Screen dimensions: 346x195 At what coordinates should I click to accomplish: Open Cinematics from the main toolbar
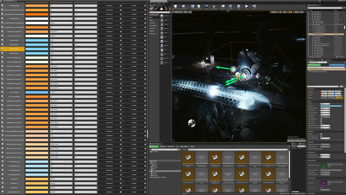click(231, 7)
